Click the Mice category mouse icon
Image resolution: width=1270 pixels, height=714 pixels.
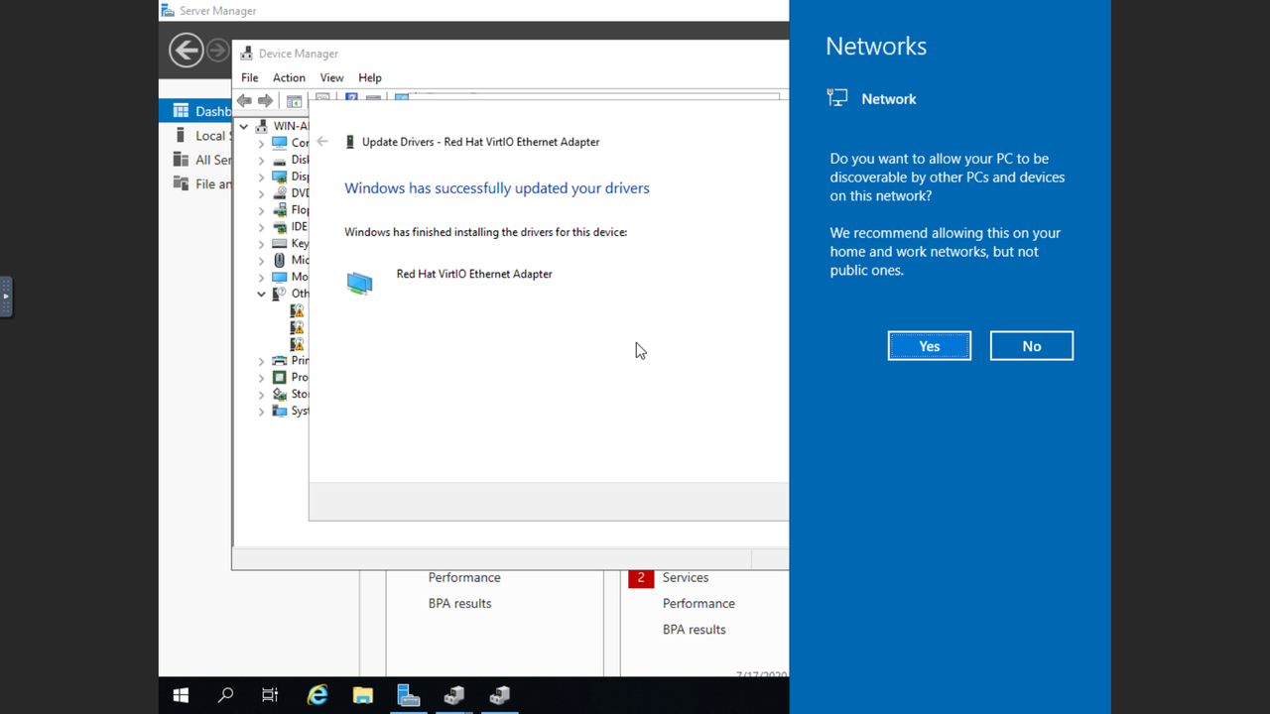280,260
